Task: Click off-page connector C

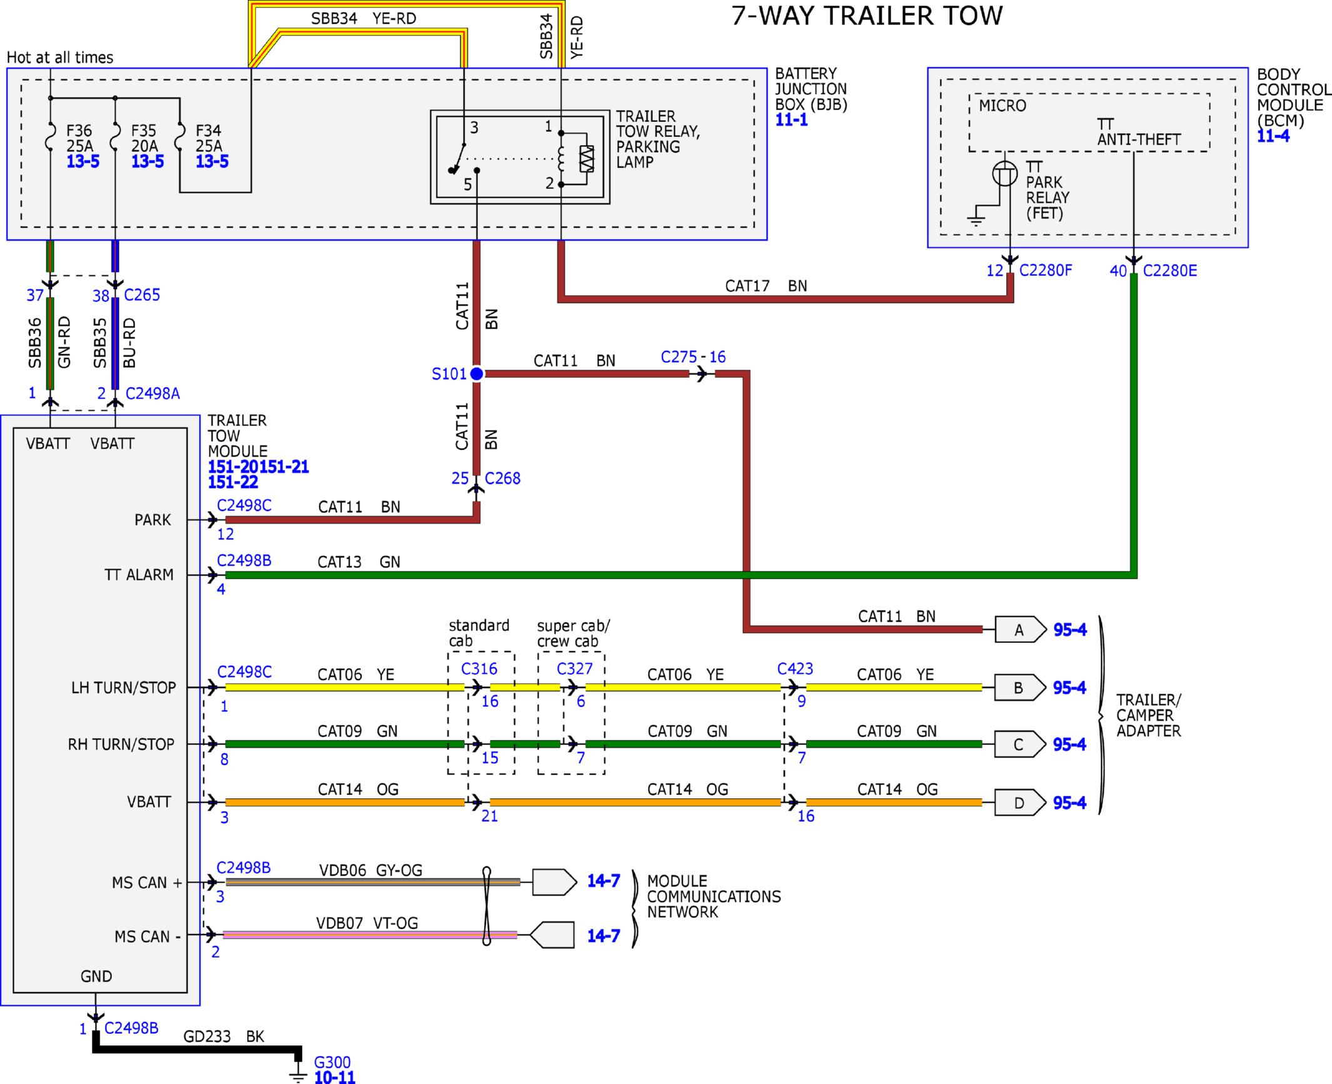Action: pos(1021,745)
